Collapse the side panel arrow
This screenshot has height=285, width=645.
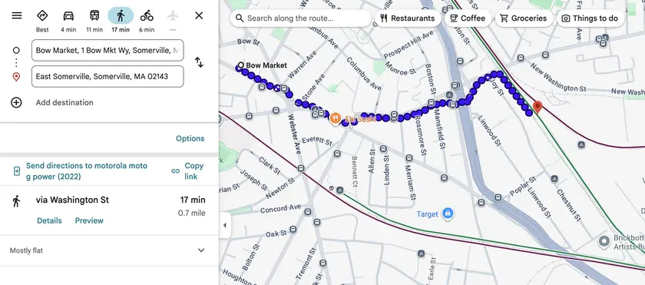pyautogui.click(x=224, y=225)
